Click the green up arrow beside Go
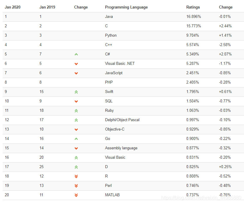Viewport: 244px width, 203px height. (76, 139)
